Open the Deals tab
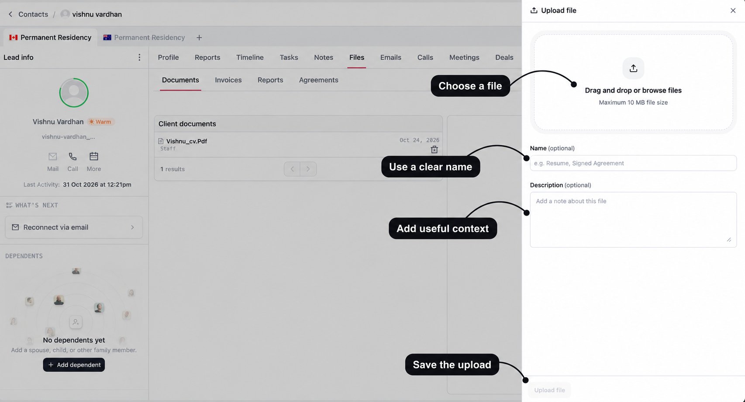 pos(504,58)
